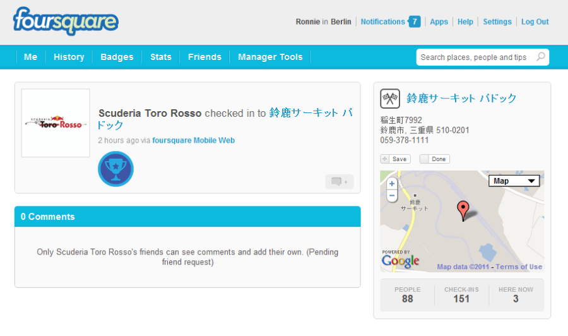Click the notifications count badge 7

coord(415,21)
